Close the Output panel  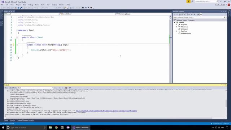(x=226, y=85)
